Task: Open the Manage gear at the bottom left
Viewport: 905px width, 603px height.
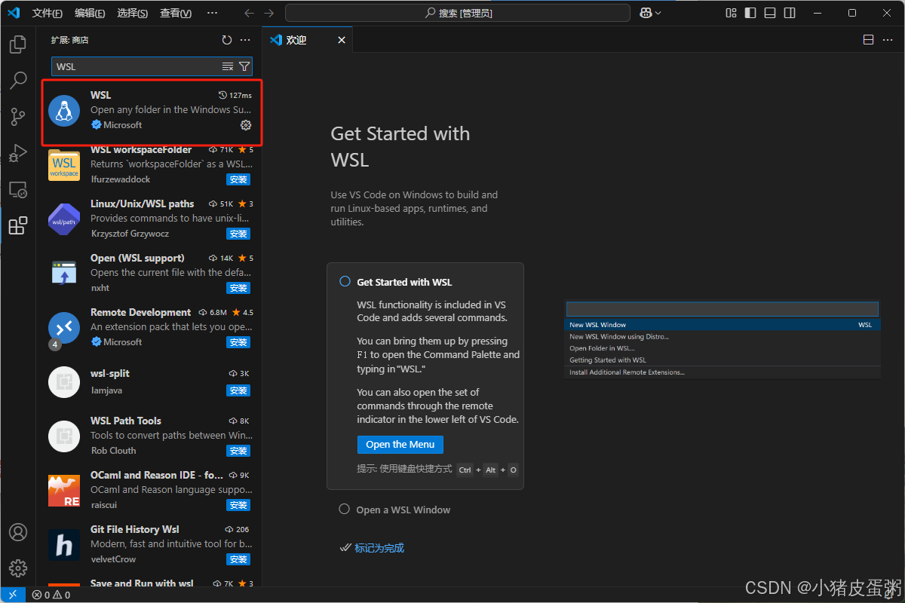Action: [x=17, y=568]
